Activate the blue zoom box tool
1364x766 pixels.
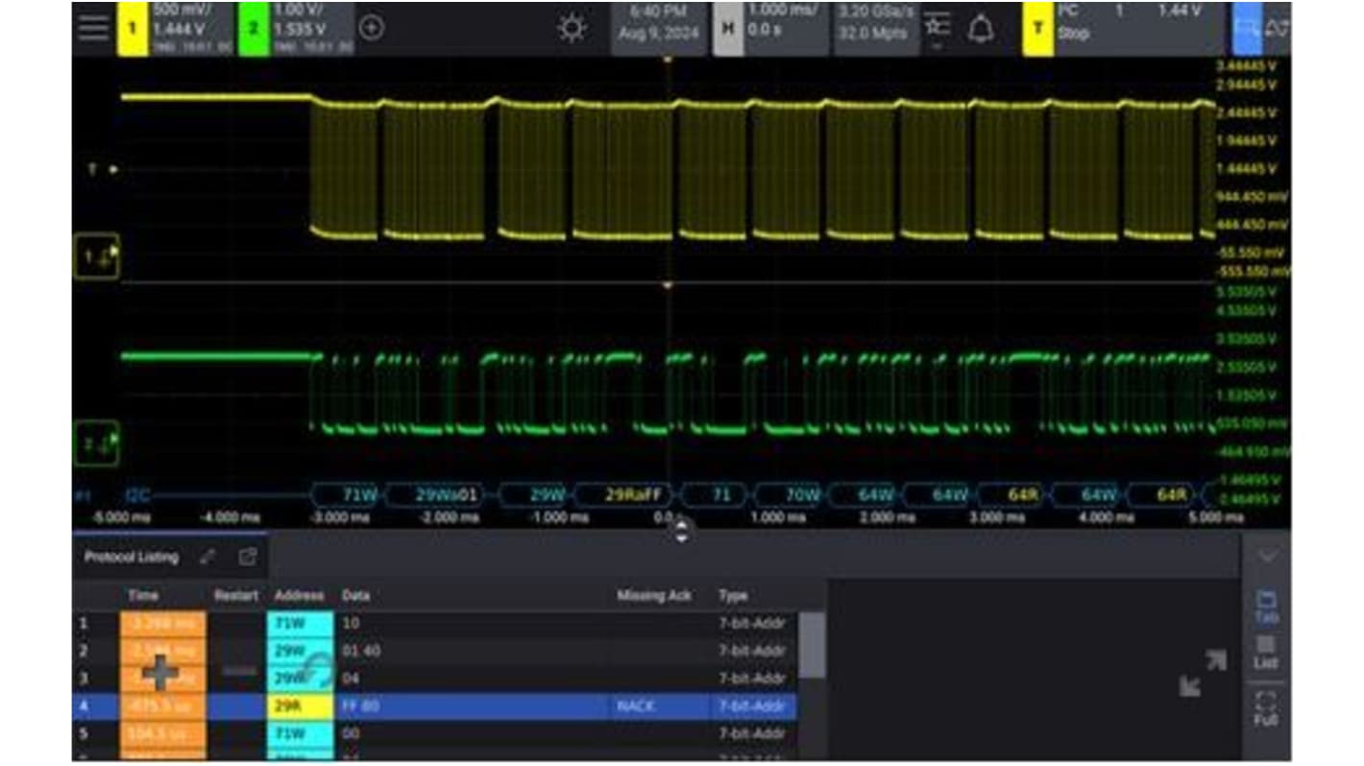[x=1247, y=29]
